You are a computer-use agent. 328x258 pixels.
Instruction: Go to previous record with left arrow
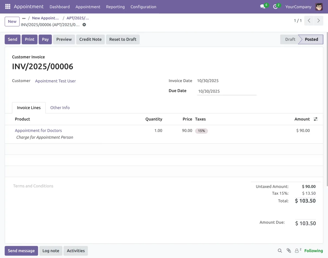309,20
